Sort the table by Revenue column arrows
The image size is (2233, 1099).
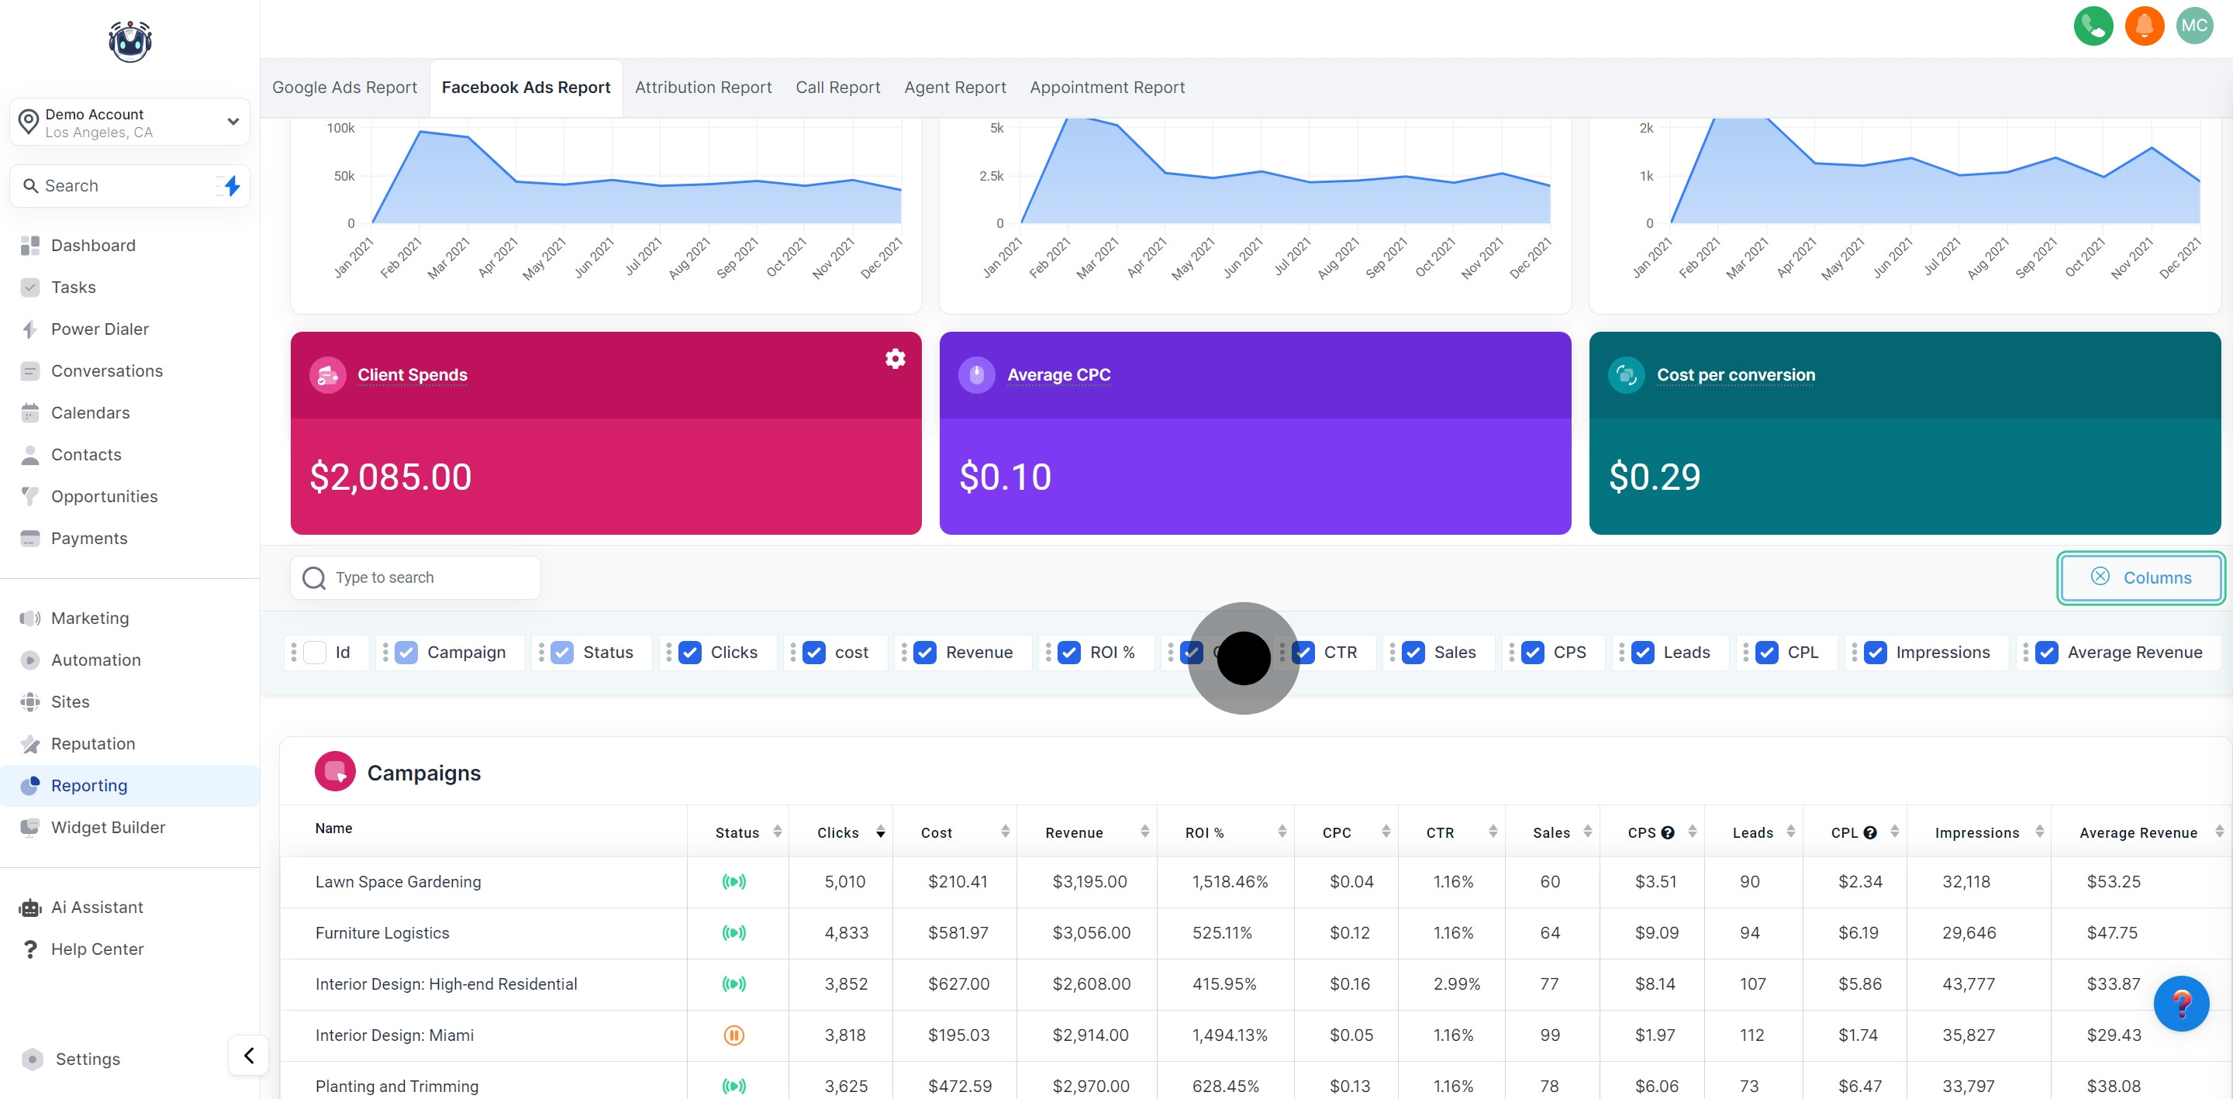(x=1144, y=832)
